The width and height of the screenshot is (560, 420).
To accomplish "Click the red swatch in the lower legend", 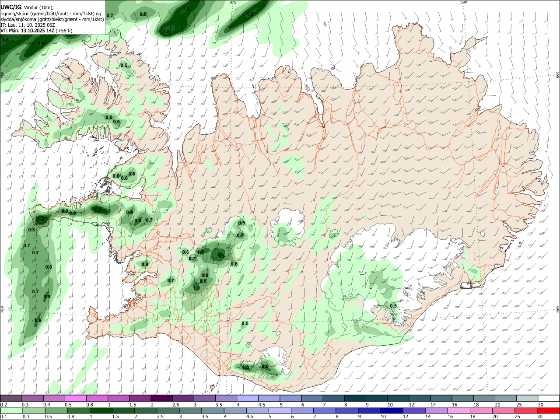I will (548, 410).
